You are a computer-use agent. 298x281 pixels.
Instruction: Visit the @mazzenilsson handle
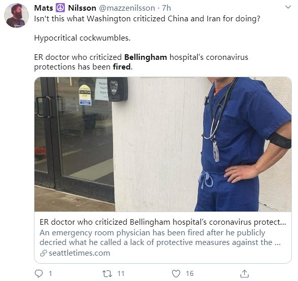127,8
